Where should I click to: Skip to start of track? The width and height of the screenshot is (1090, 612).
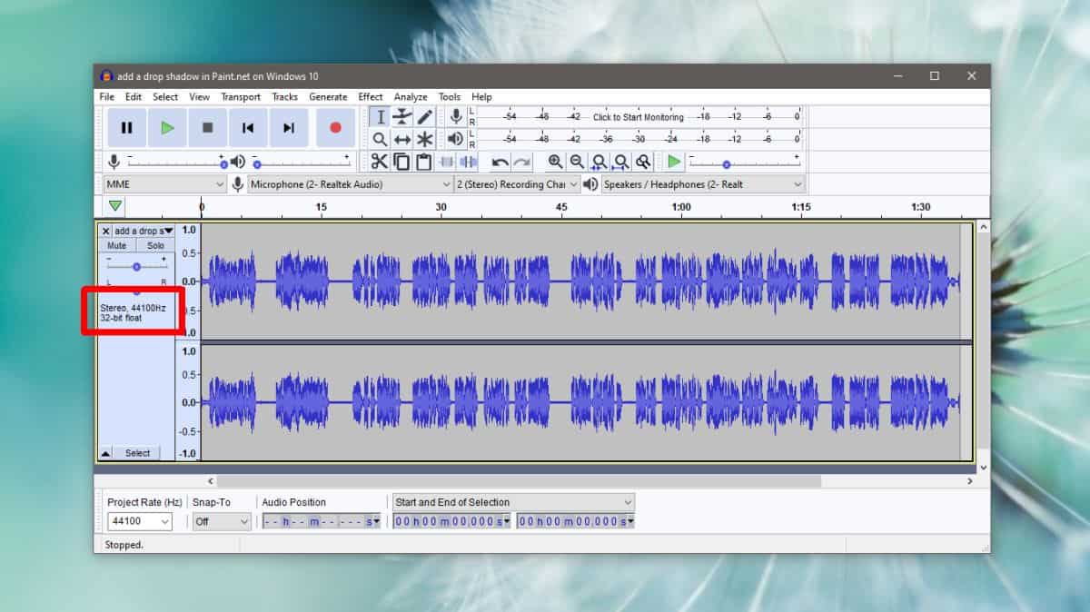(x=248, y=128)
